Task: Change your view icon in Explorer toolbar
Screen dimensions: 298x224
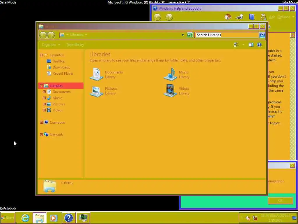Action: pos(236,45)
